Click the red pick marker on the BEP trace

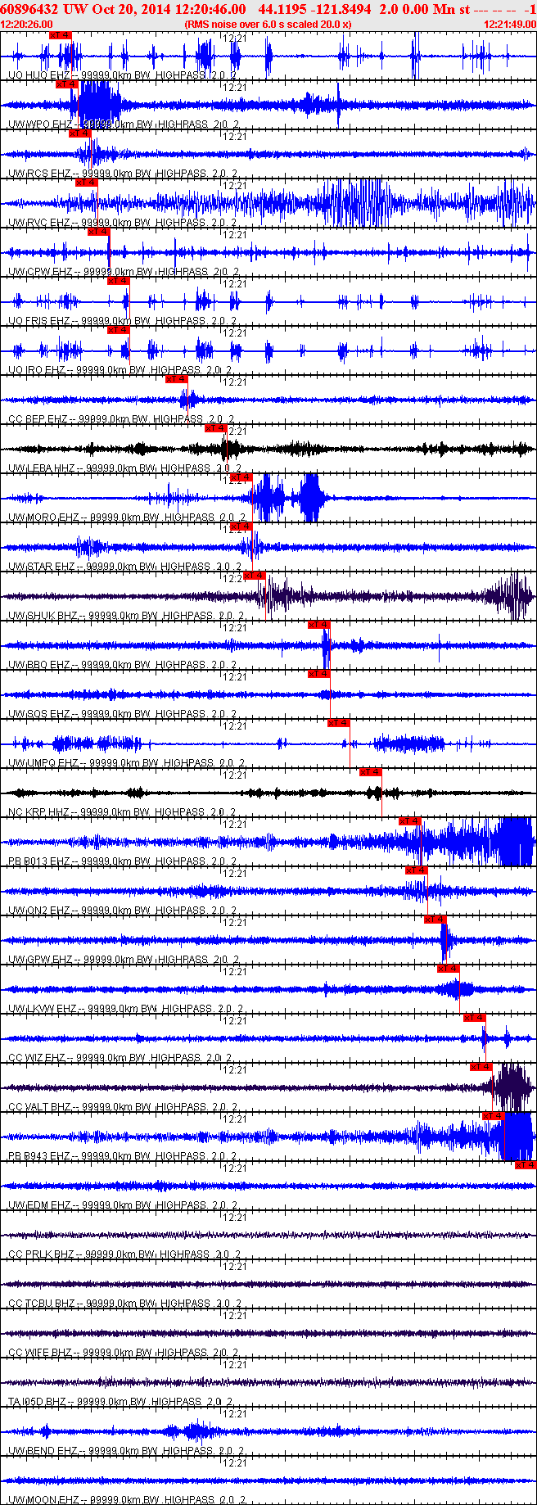(x=177, y=379)
